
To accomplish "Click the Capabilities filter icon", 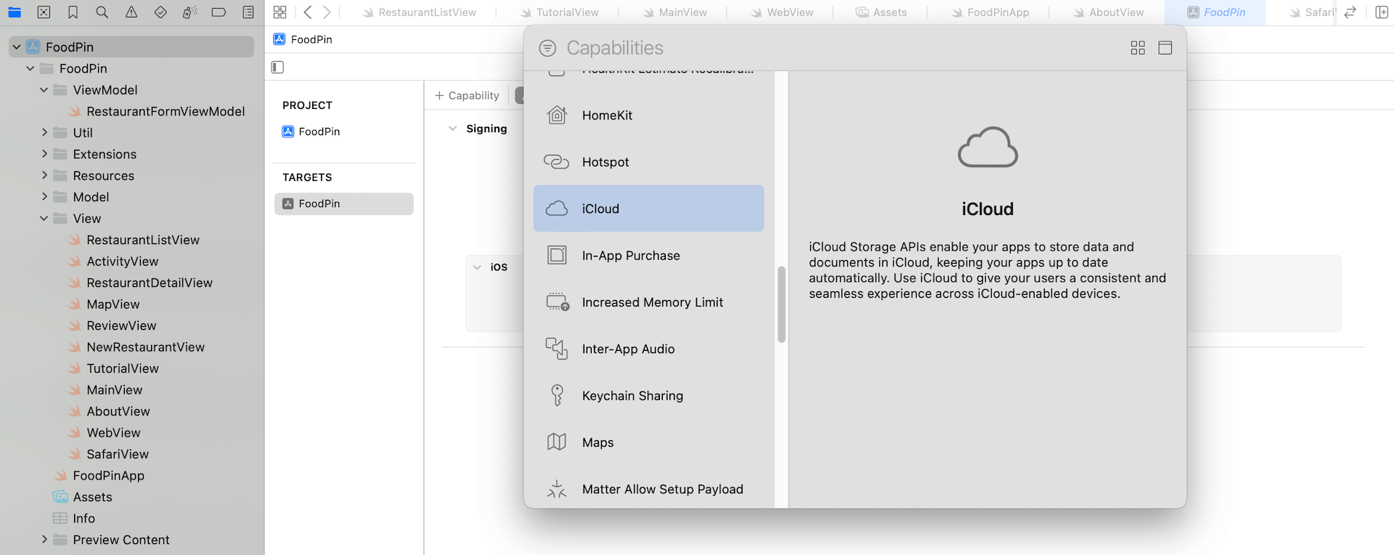I will 547,48.
